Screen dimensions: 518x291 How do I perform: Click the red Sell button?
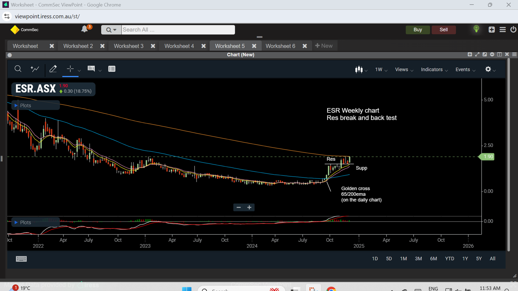point(444,30)
